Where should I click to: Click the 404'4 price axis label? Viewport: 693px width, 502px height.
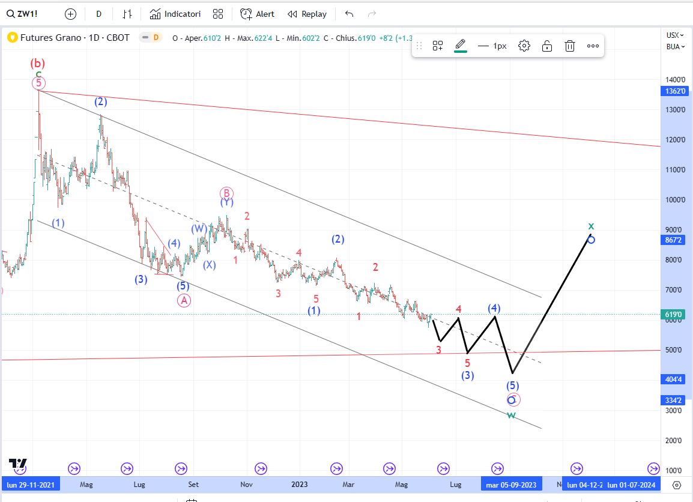pyautogui.click(x=673, y=379)
